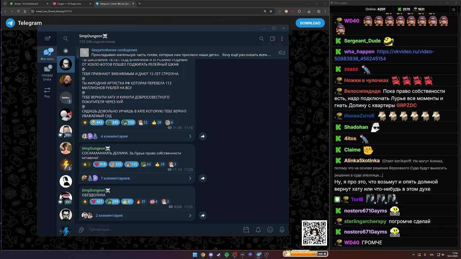Open the vkvideo.ru link from wha_happen
The width and height of the screenshot is (461, 259).
(x=384, y=55)
